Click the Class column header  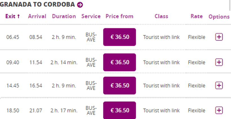(161, 16)
